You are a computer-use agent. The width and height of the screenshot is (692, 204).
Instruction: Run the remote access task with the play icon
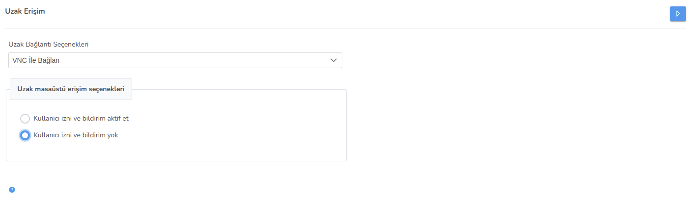[678, 14]
